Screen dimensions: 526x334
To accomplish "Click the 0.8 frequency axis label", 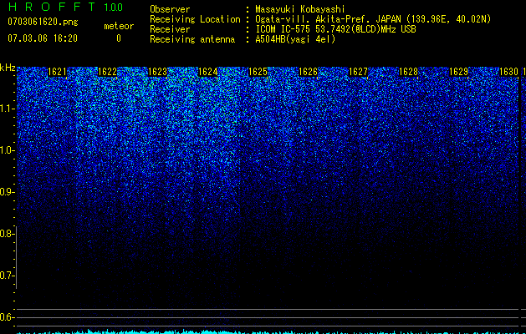I will (7, 234).
